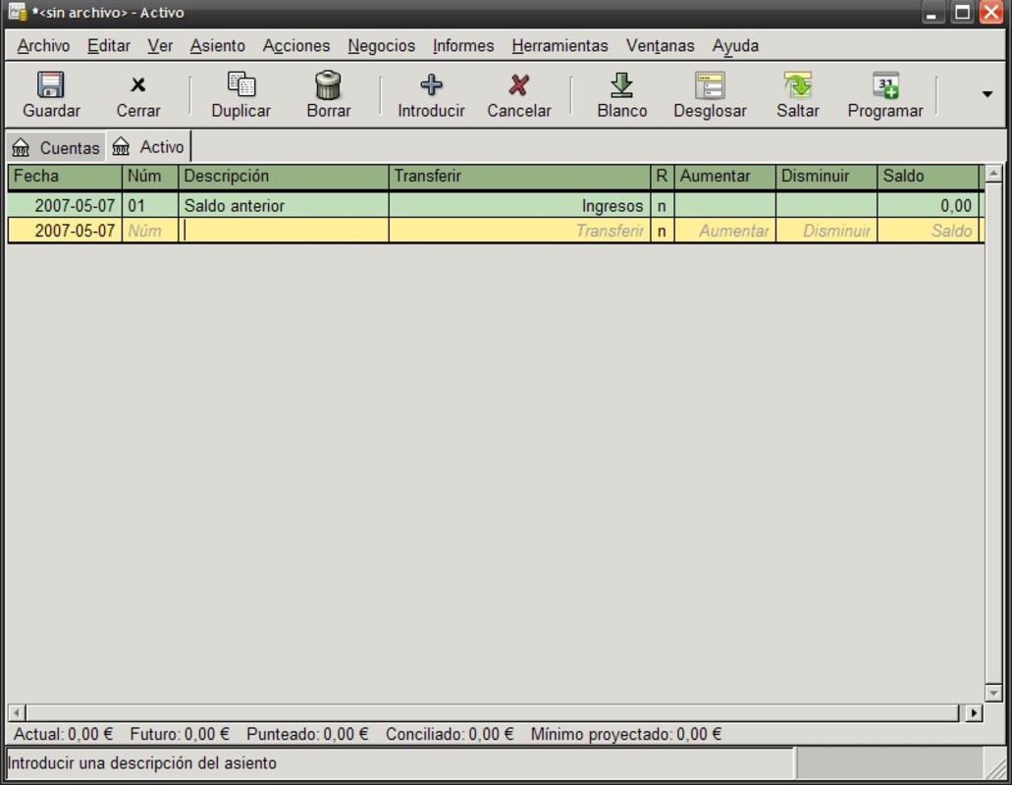This screenshot has width=1012, height=785.
Task: Click the Núm column header
Action: pos(150,176)
